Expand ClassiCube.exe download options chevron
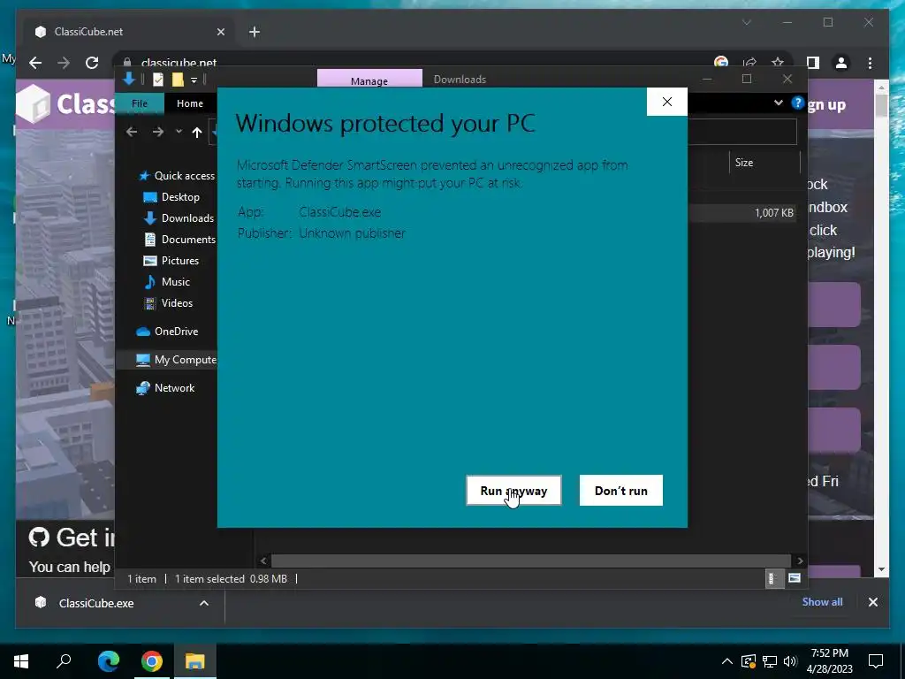 [204, 603]
